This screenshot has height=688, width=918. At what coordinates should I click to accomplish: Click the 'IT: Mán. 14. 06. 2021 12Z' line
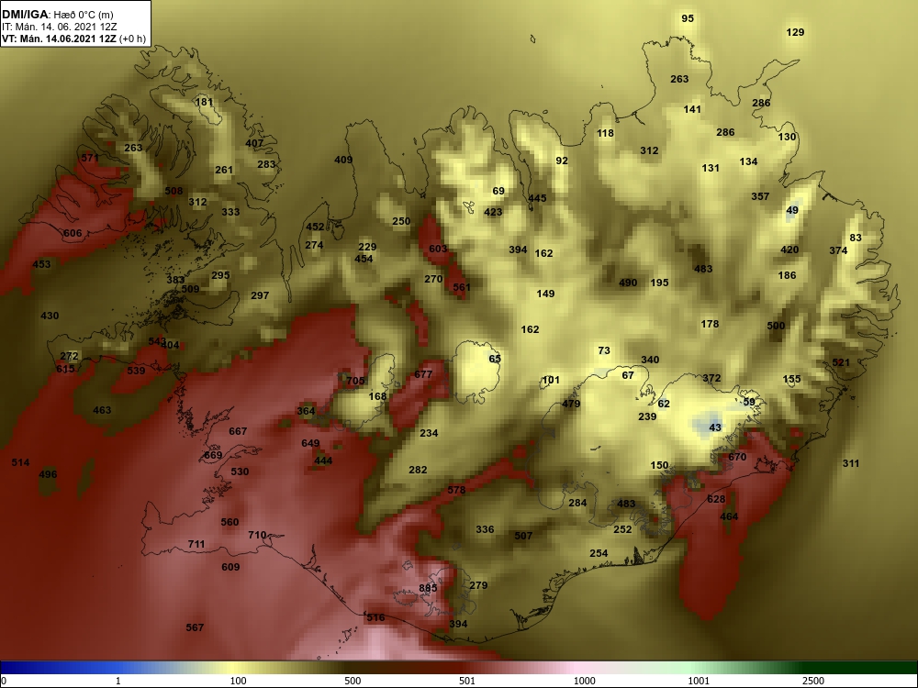point(59,27)
